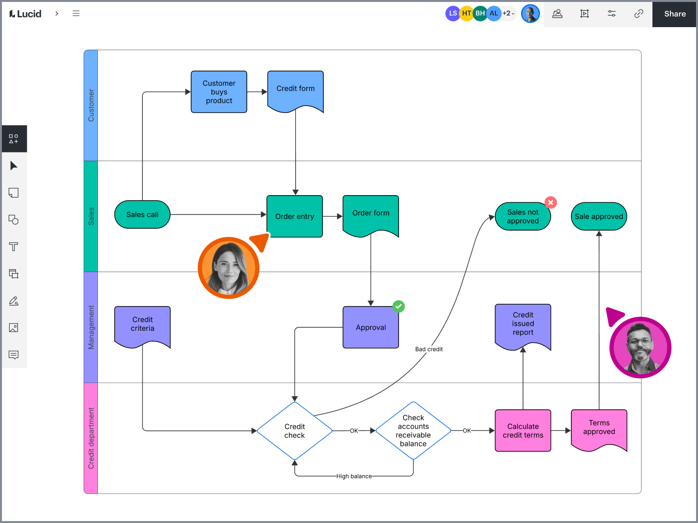Select the Sales swimlane header
Image resolution: width=698 pixels, height=523 pixels.
point(91,216)
